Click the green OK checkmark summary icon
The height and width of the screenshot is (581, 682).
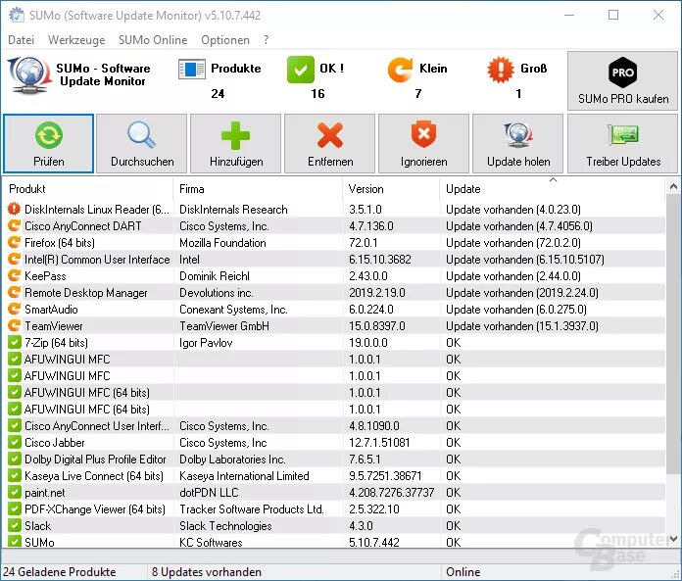click(x=300, y=70)
